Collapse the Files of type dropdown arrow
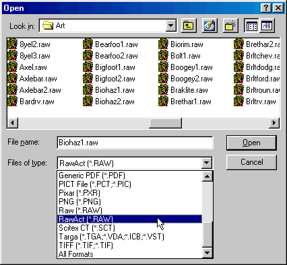 click(207, 163)
